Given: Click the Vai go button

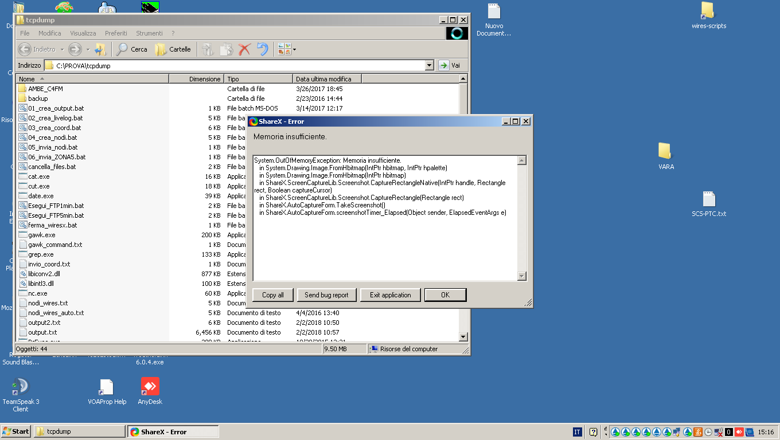Looking at the screenshot, I should pyautogui.click(x=450, y=65).
